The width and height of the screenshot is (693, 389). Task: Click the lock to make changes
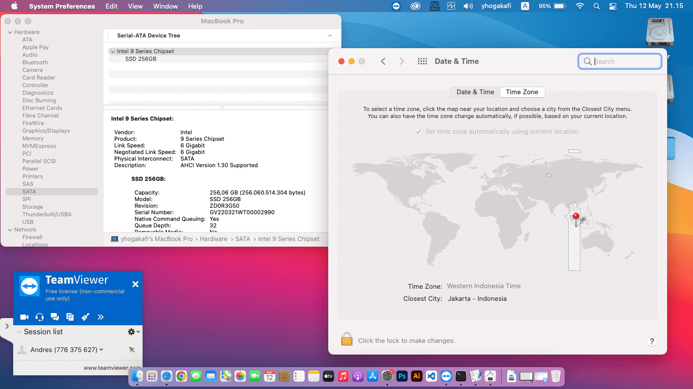(346, 339)
